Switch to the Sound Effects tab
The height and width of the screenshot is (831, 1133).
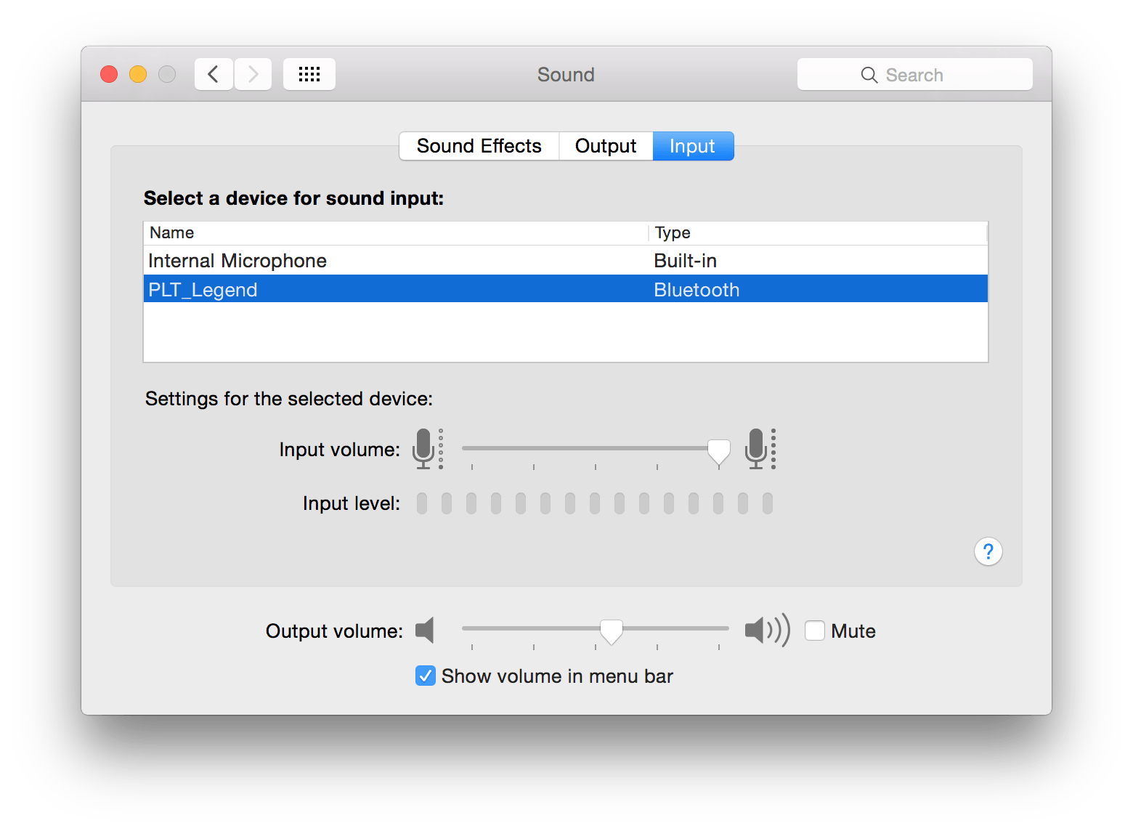478,145
